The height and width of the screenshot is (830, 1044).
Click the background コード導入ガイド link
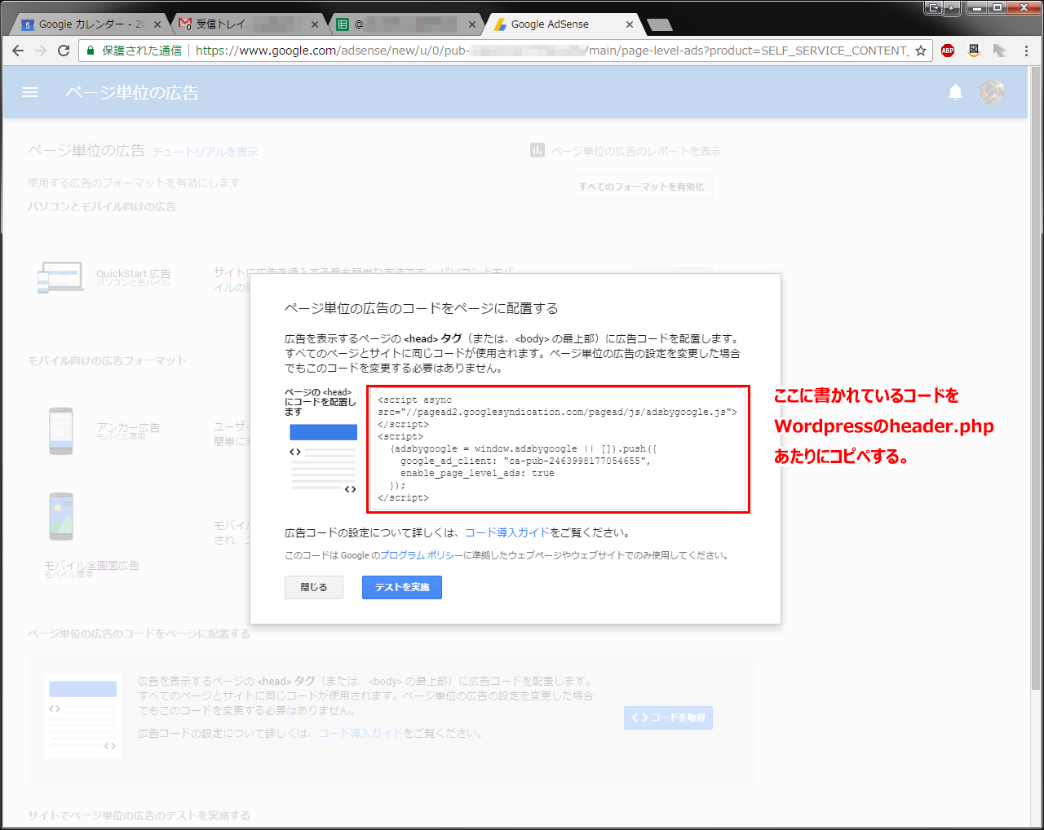361,733
